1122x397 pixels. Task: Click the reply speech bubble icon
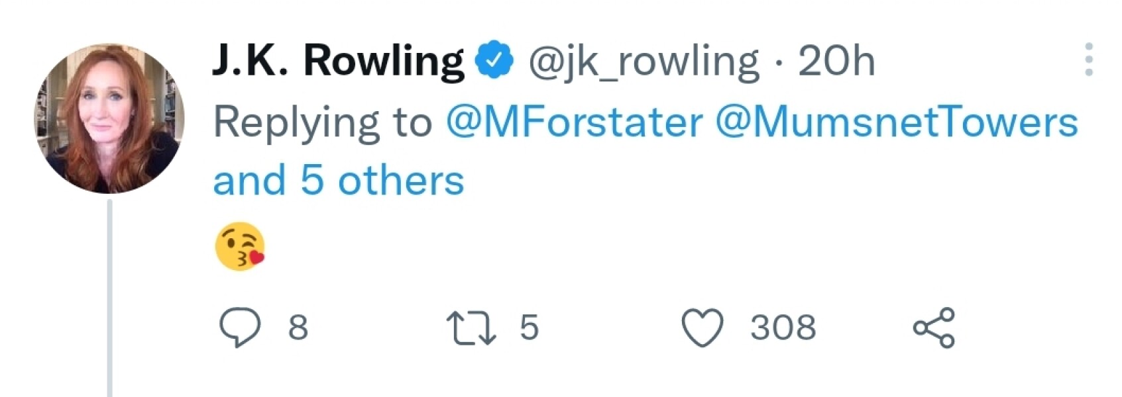[239, 328]
